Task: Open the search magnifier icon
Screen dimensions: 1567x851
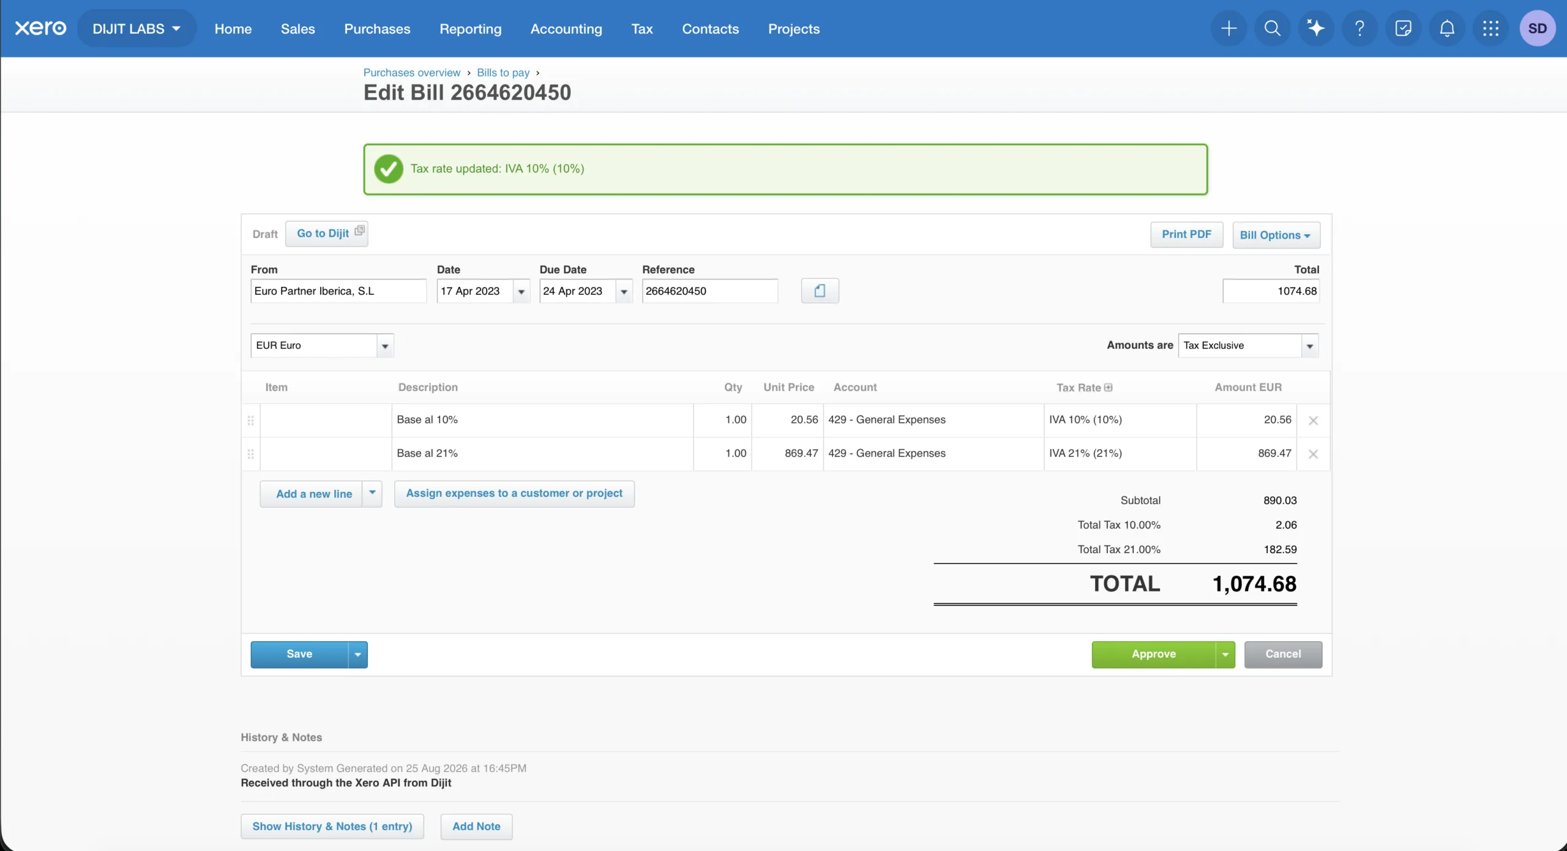Action: pyautogui.click(x=1272, y=28)
